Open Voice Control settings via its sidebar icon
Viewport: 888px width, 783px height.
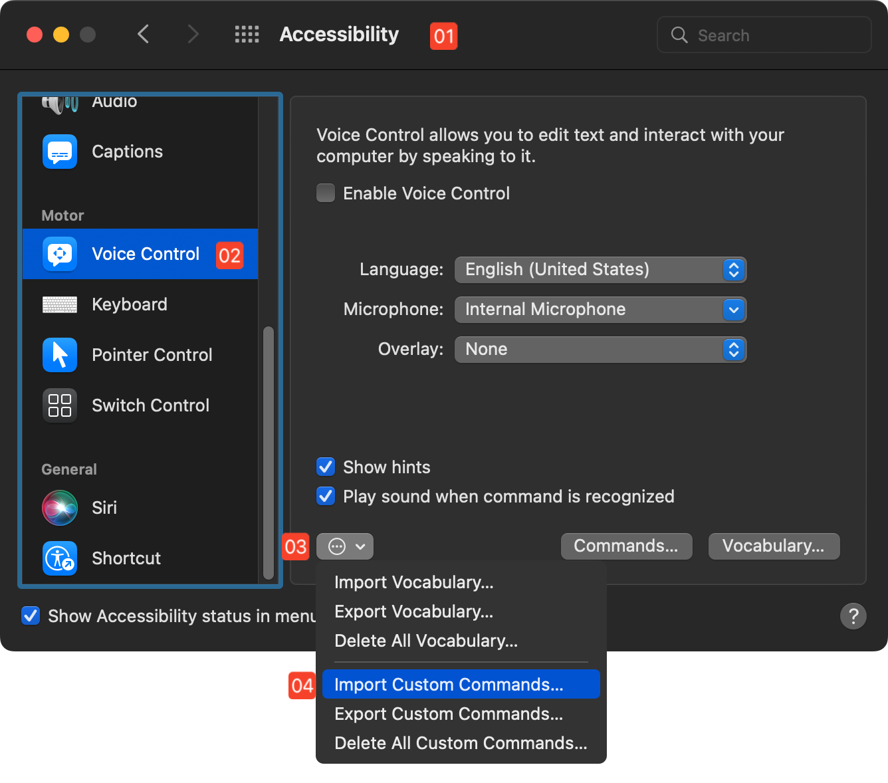tap(59, 254)
